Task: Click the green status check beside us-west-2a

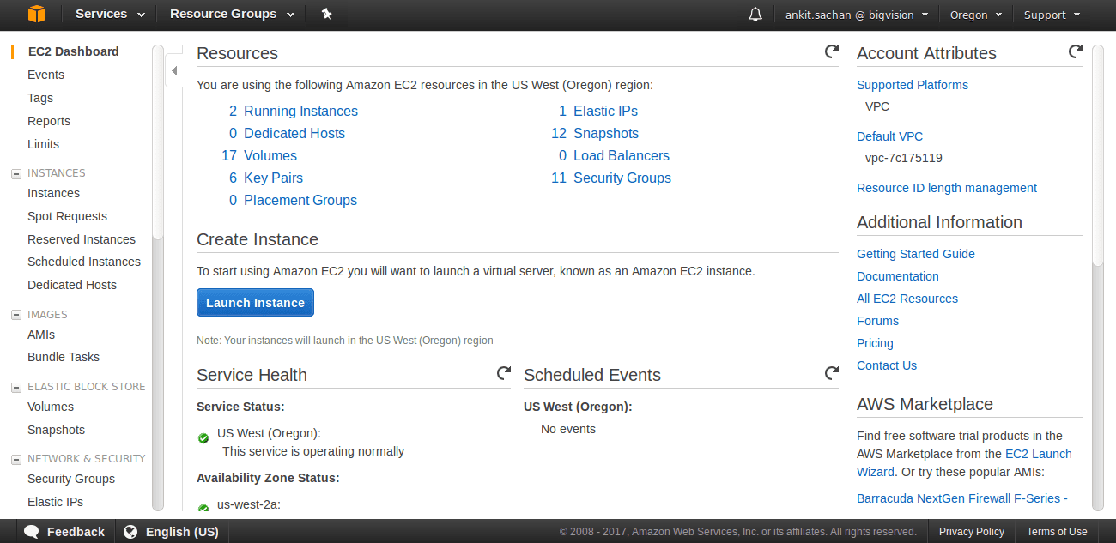Action: [x=203, y=508]
